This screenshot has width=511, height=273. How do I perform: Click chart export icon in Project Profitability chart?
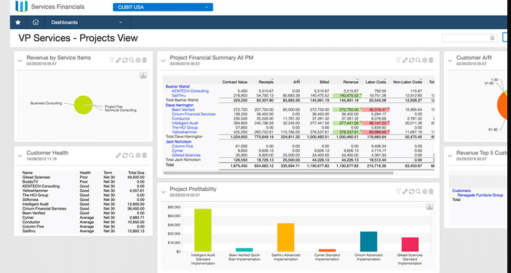coord(430,206)
